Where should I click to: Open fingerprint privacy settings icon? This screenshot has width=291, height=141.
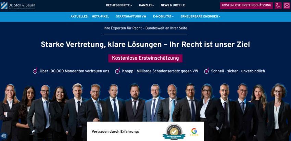4,136
